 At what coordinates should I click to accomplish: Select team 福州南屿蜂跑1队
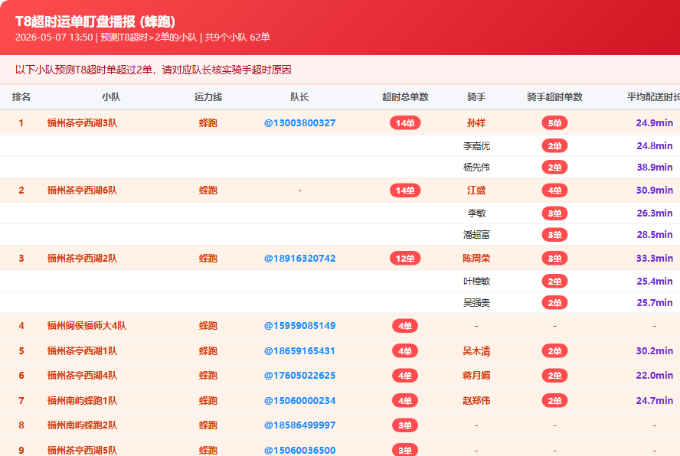[x=83, y=400]
